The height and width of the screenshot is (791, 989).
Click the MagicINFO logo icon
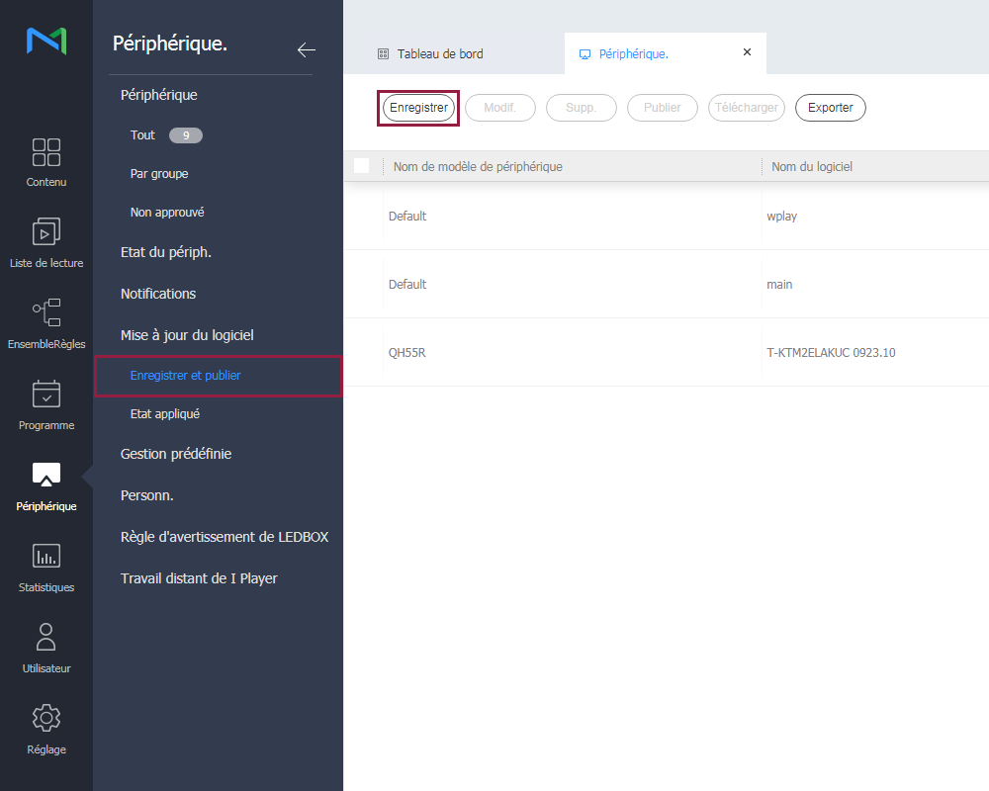(46, 41)
